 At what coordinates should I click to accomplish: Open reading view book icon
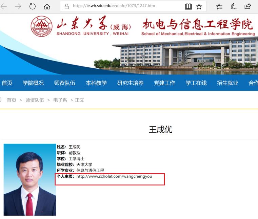pos(188,6)
